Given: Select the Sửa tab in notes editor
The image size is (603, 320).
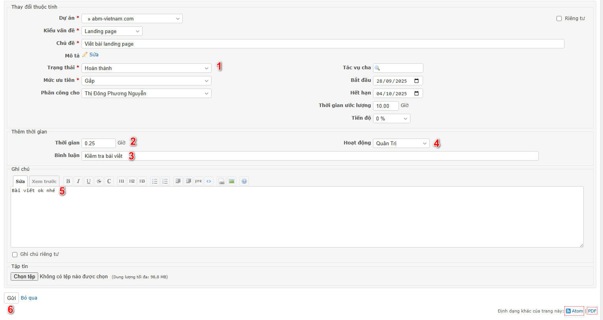Looking at the screenshot, I should pos(20,181).
